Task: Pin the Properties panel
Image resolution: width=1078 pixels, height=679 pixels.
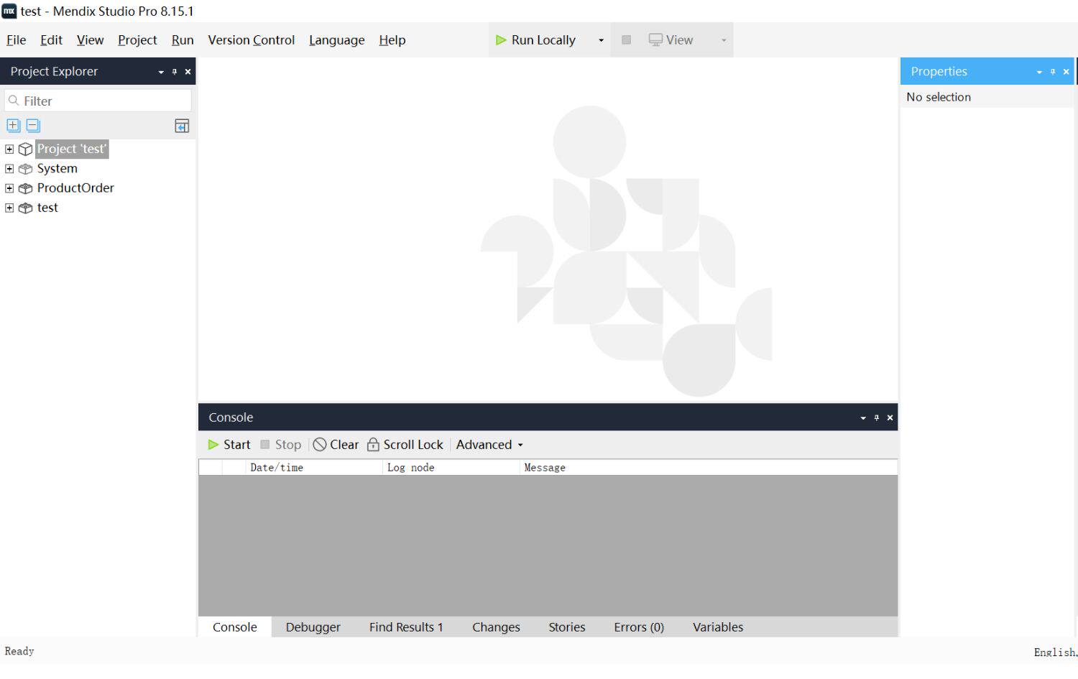Action: pos(1053,71)
